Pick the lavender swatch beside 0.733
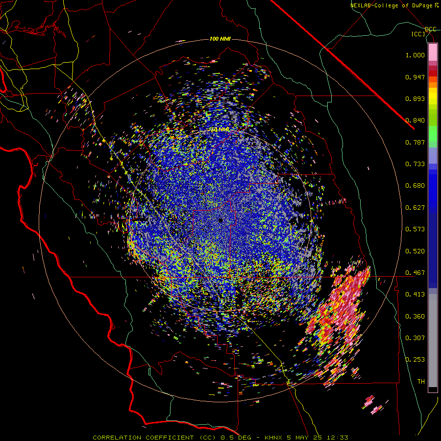The image size is (441, 441). pos(433,155)
